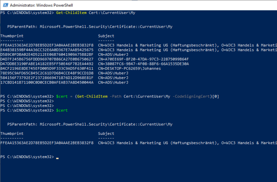Click the -Path parameter in the command

115,96
